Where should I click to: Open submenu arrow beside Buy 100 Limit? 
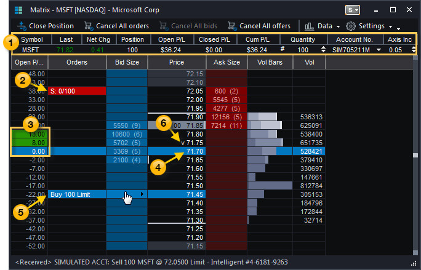(142, 194)
